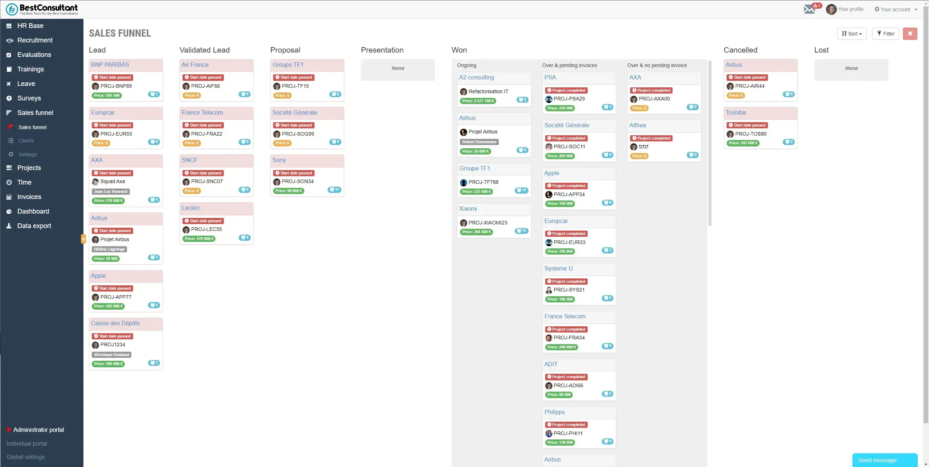Click team count badge on PROJ-BNP89 card
The height and width of the screenshot is (467, 929).
click(x=154, y=94)
